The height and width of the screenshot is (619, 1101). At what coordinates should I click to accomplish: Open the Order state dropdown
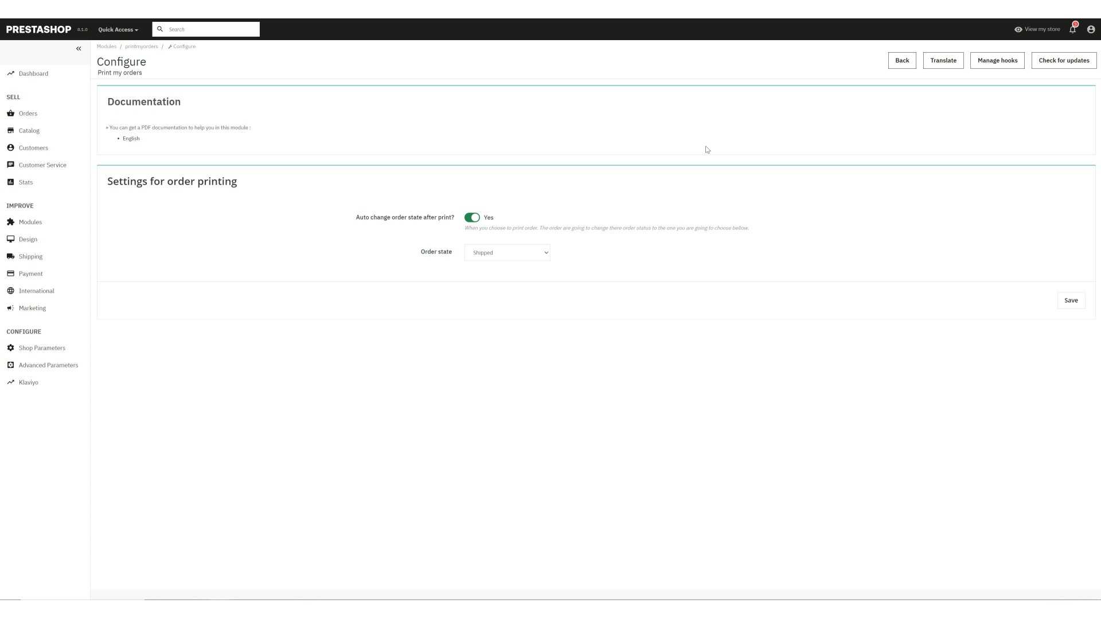click(507, 253)
